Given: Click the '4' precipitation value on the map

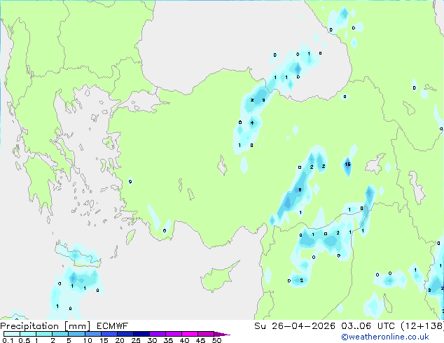Looking at the screenshot, I should 252,122.
